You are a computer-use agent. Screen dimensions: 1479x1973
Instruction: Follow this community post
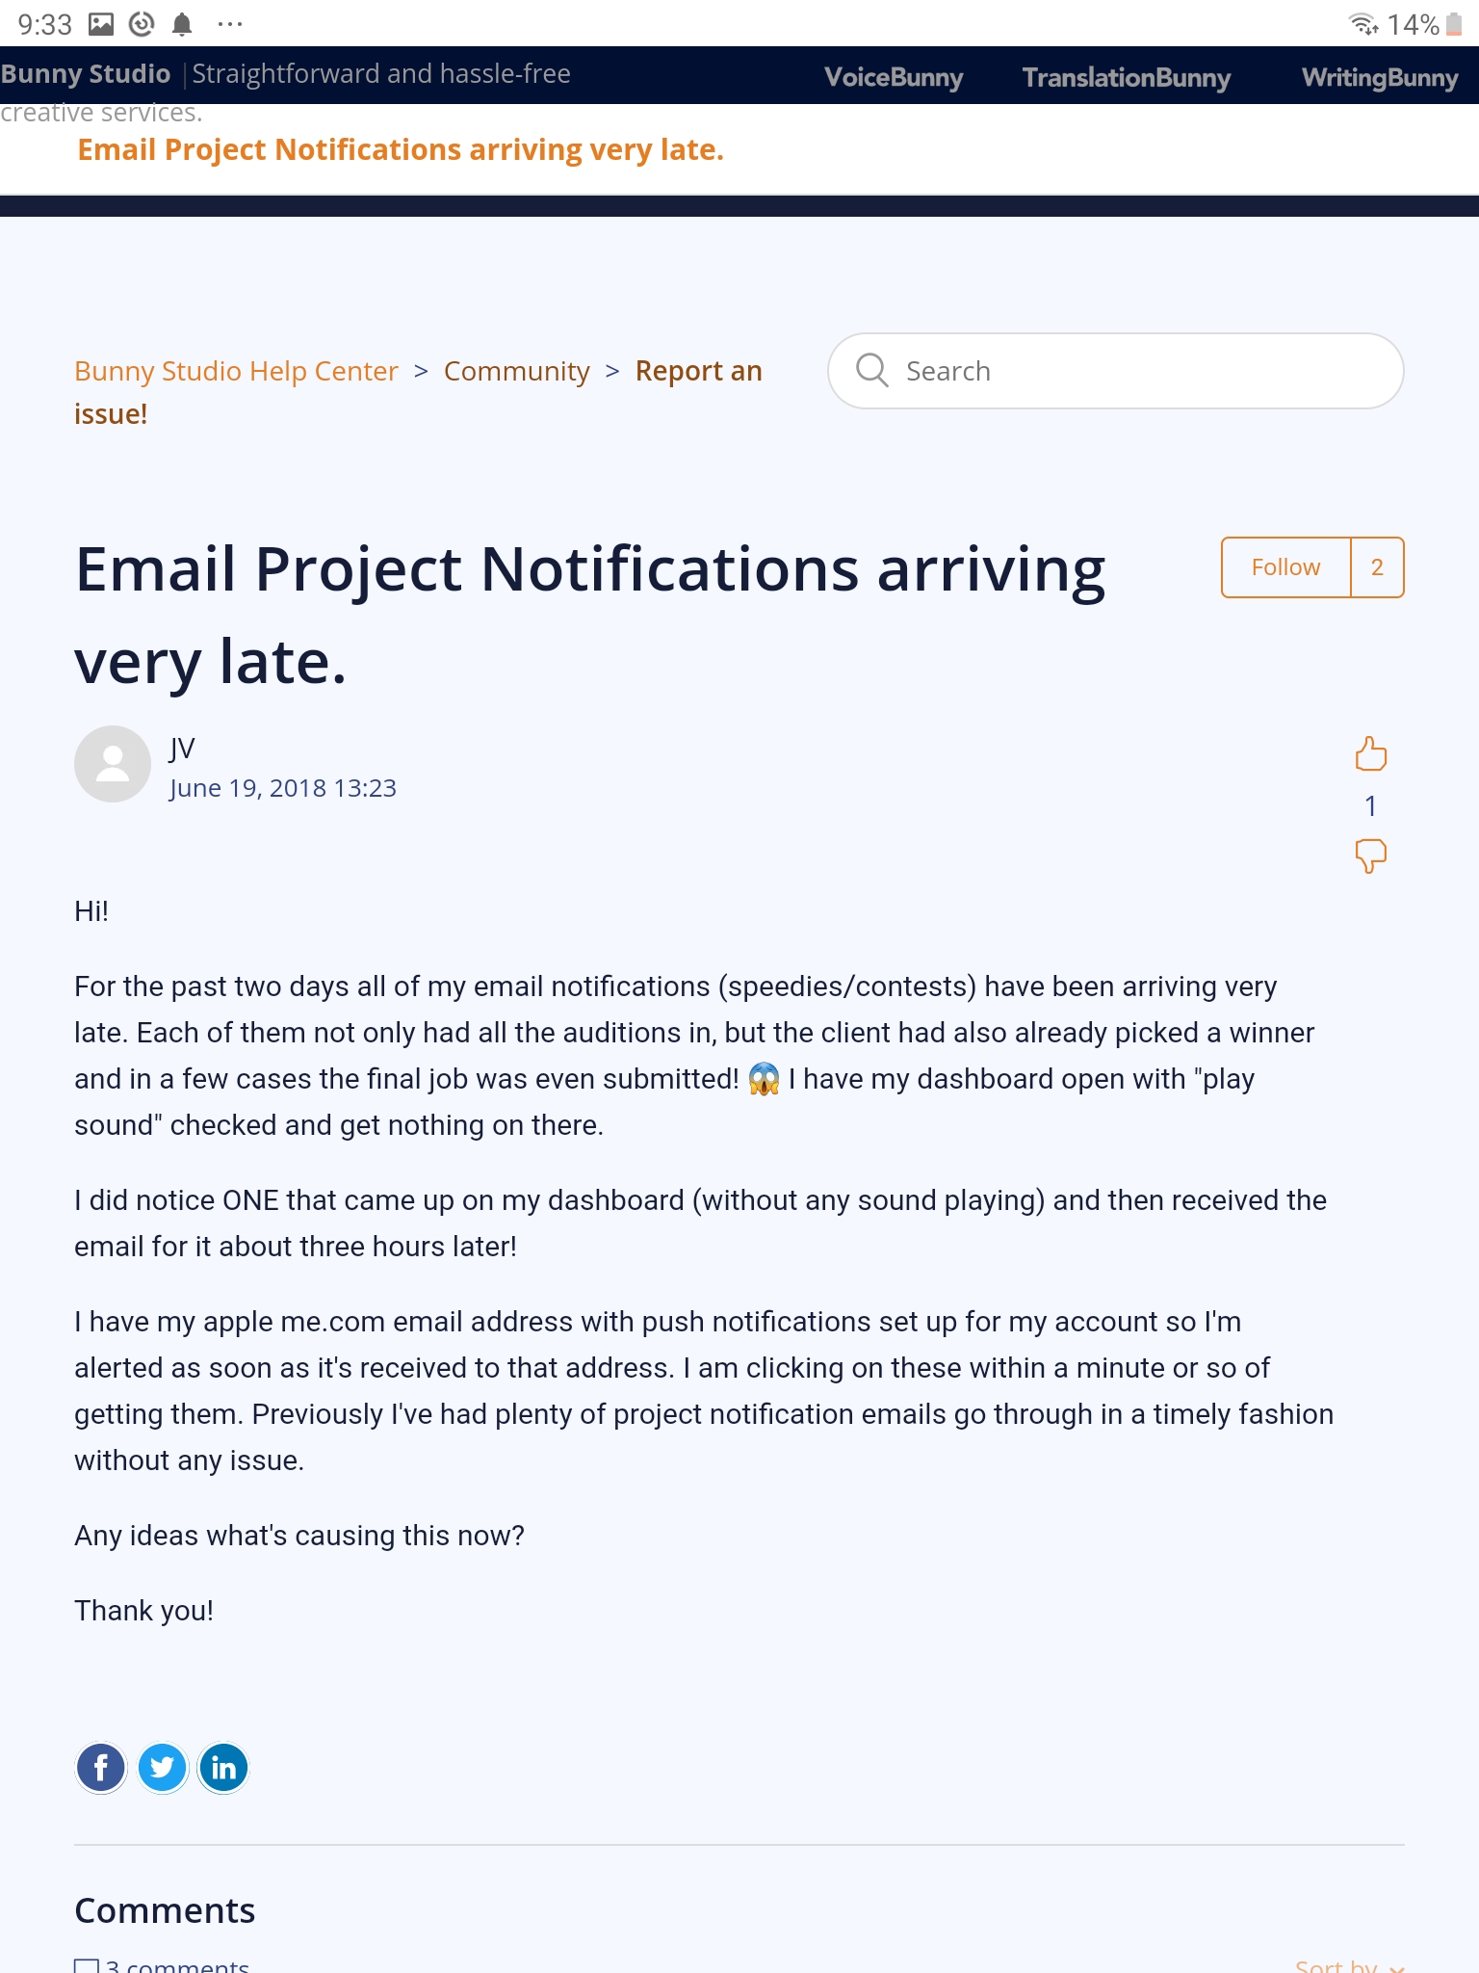[1285, 567]
